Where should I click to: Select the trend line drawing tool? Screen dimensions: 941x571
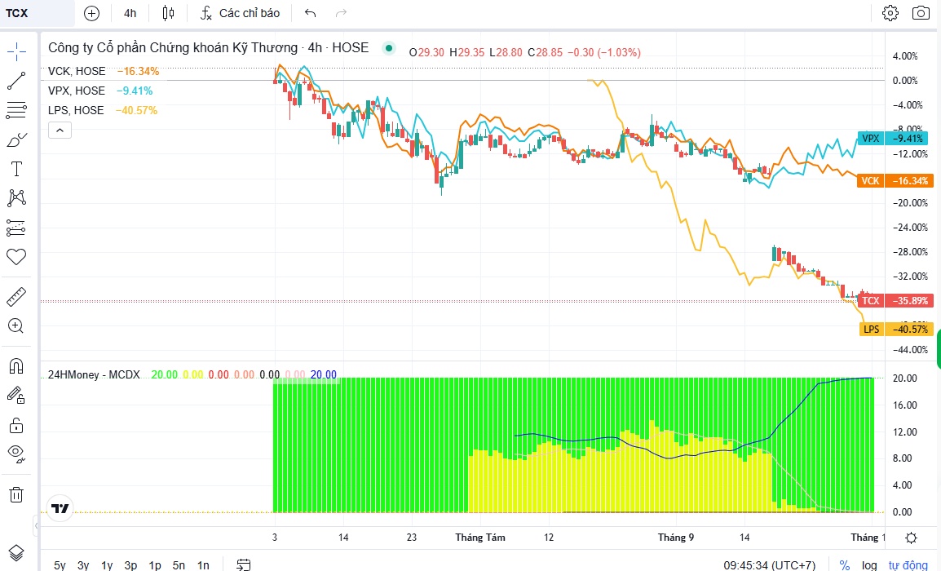click(16, 81)
